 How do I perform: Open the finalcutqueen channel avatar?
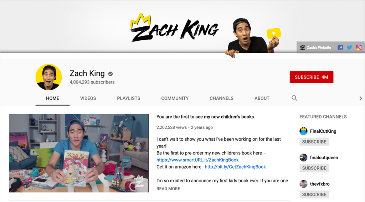pos(303,157)
